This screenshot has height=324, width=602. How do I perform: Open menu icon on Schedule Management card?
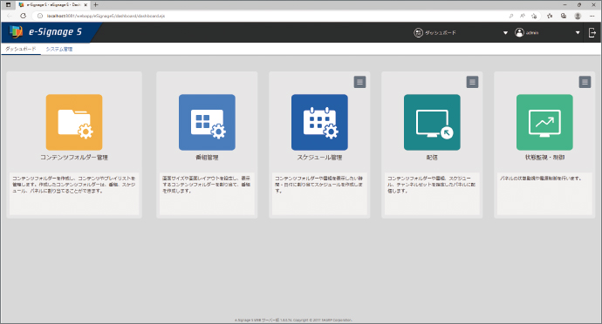pos(359,82)
